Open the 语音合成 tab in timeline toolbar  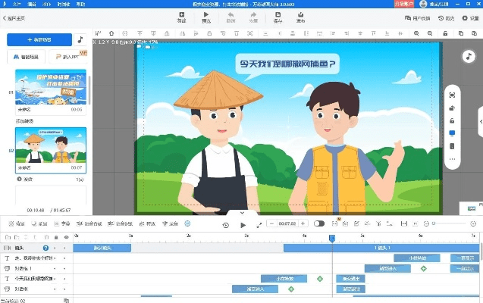89,224
